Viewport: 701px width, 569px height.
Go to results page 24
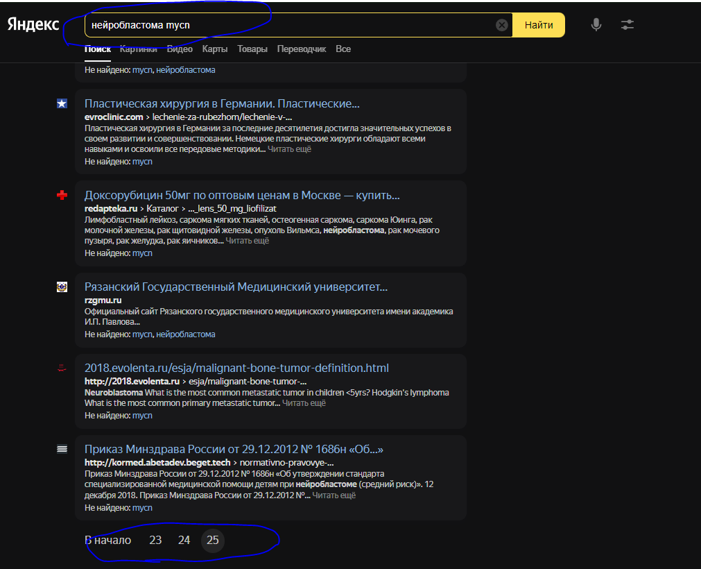[184, 541]
